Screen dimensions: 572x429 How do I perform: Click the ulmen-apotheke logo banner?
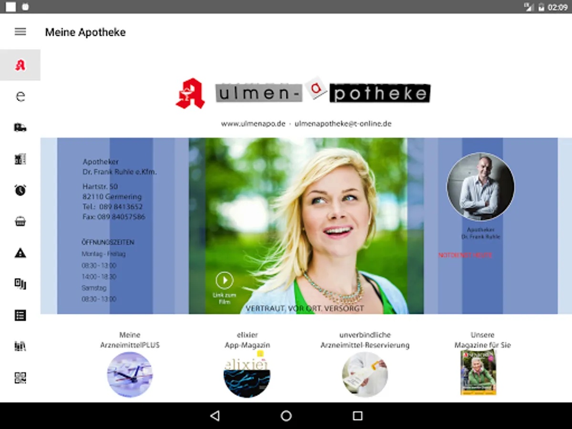pyautogui.click(x=323, y=92)
